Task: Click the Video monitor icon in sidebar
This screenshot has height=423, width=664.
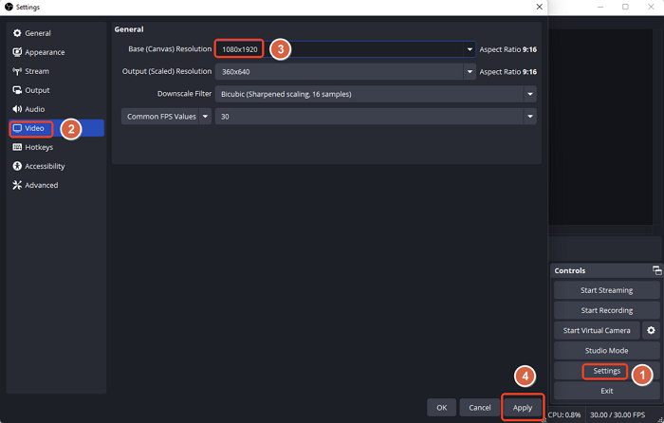Action: 17,128
